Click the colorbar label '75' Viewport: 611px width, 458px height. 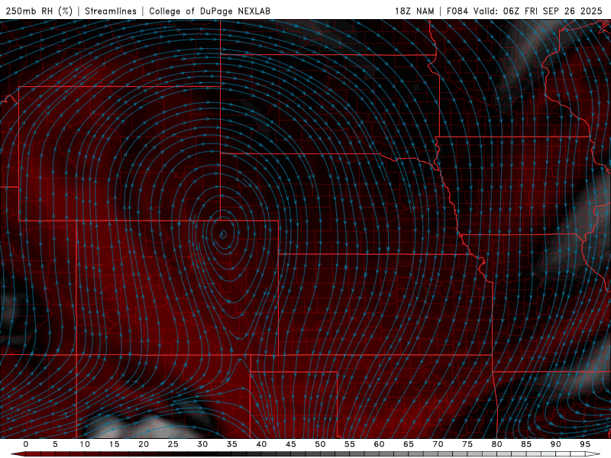[467, 444]
